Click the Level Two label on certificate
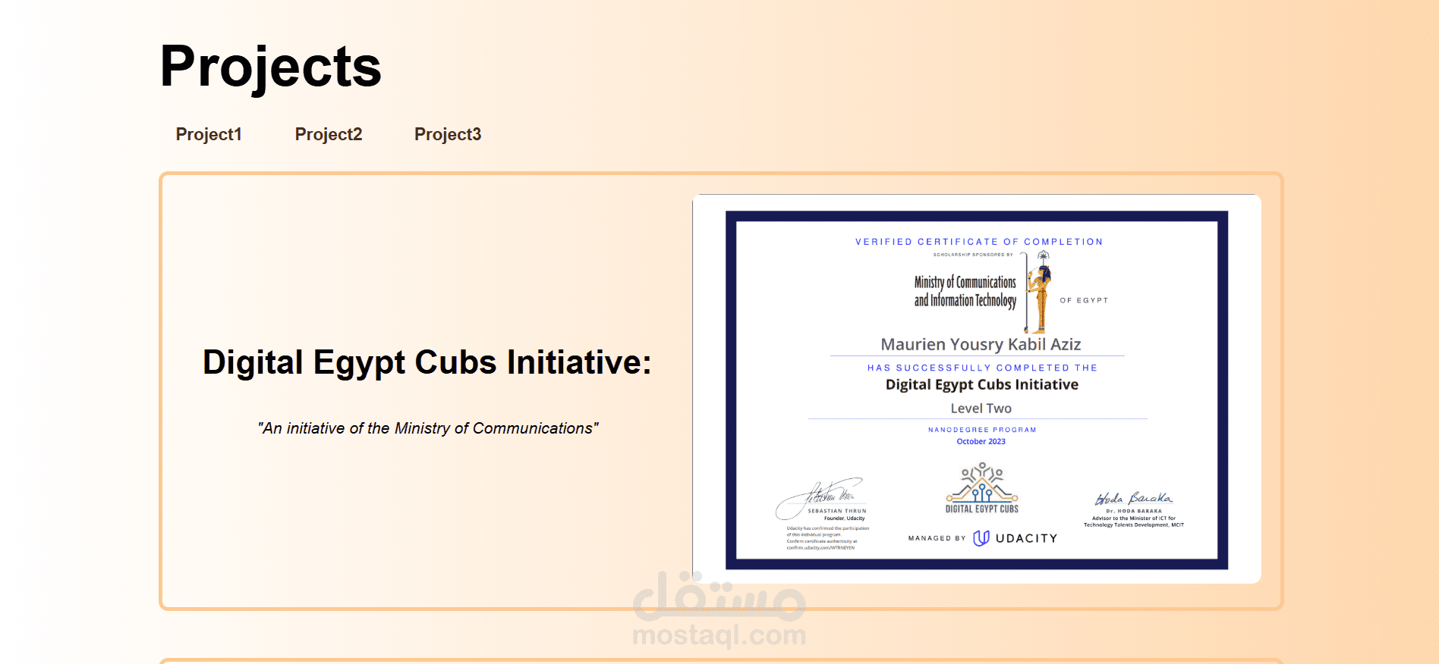 click(x=981, y=409)
